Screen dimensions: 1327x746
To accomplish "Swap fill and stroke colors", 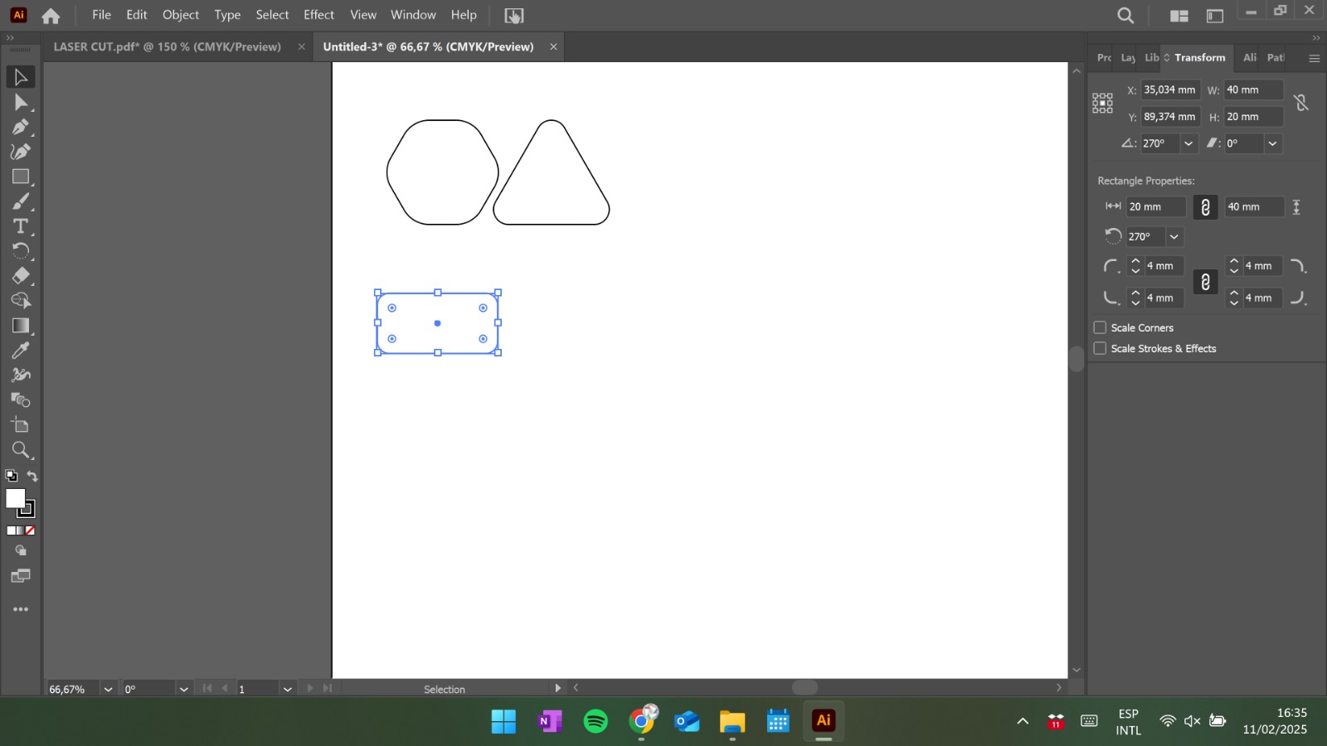I will pyautogui.click(x=32, y=476).
